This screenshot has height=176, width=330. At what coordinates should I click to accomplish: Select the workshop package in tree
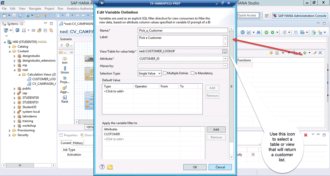tap(27, 126)
